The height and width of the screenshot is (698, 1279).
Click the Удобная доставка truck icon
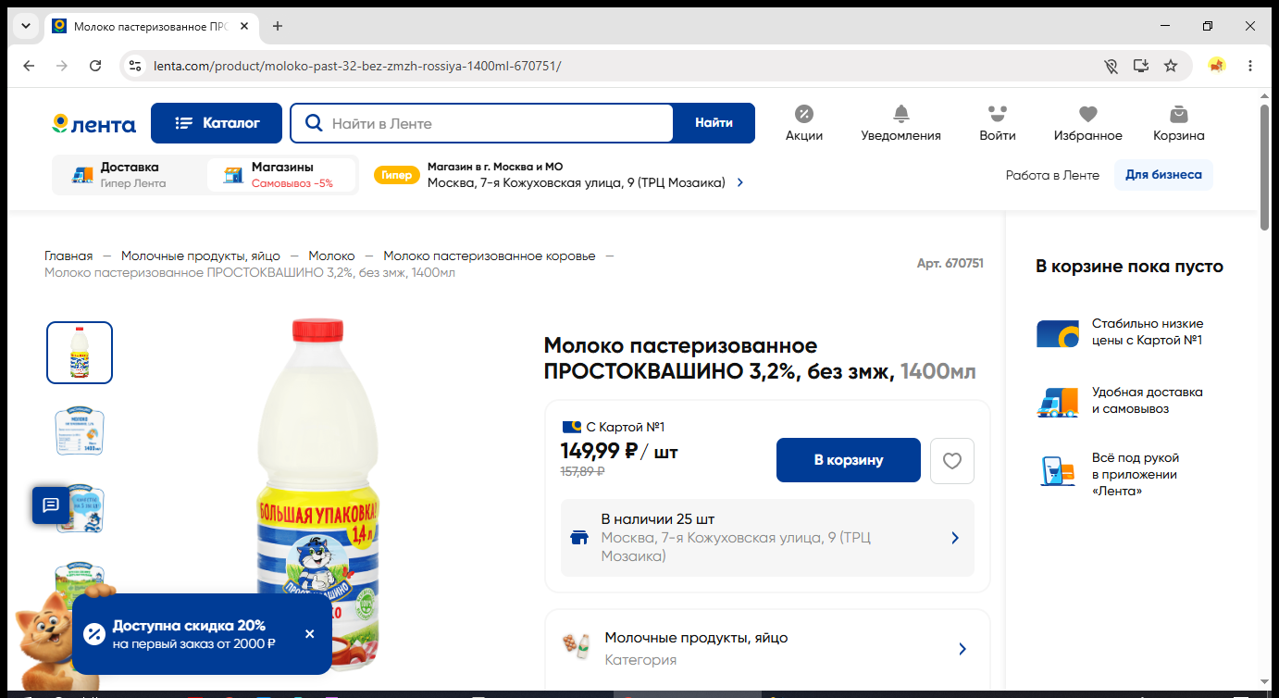1058,401
